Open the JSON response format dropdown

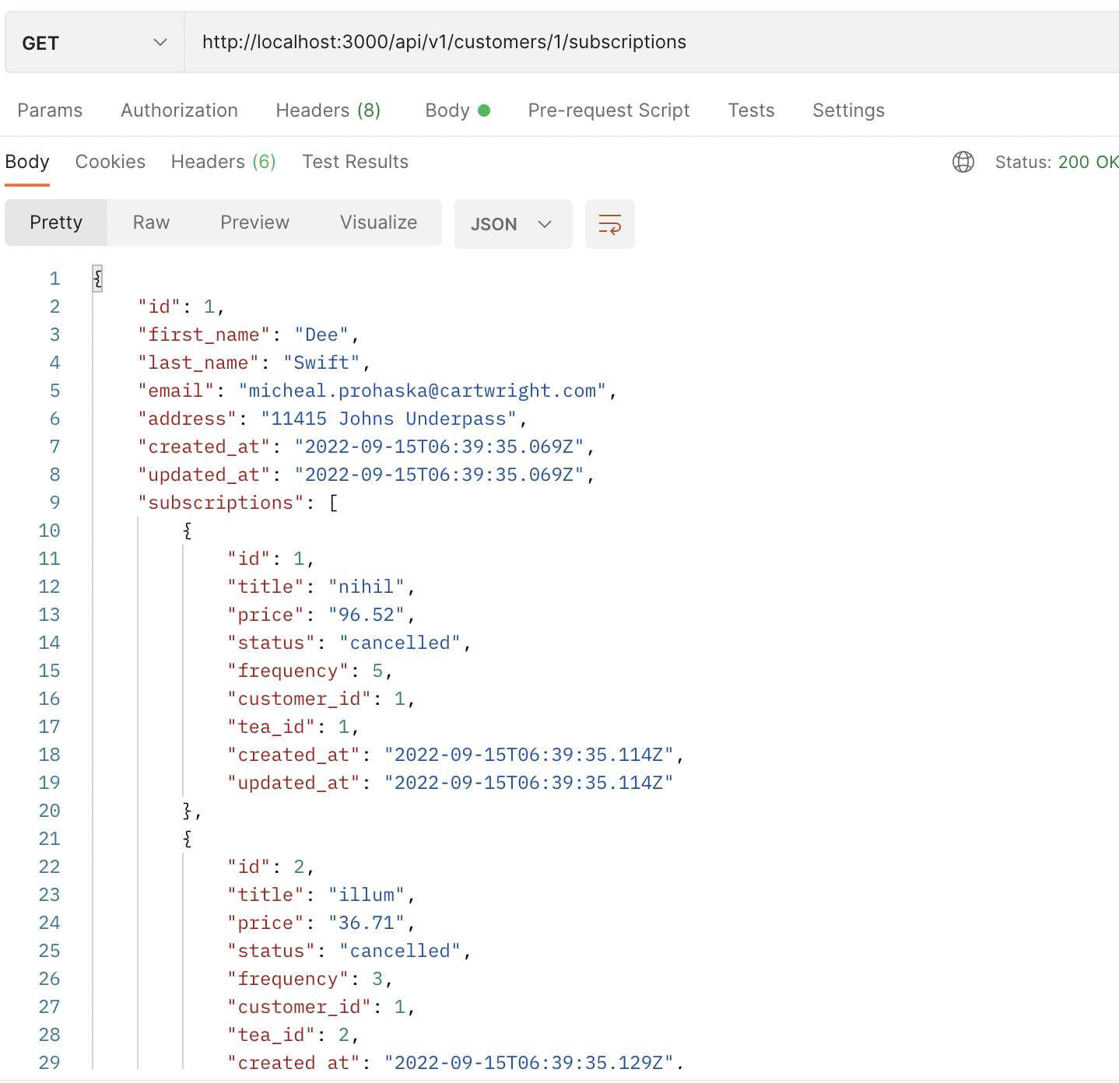pyautogui.click(x=512, y=224)
